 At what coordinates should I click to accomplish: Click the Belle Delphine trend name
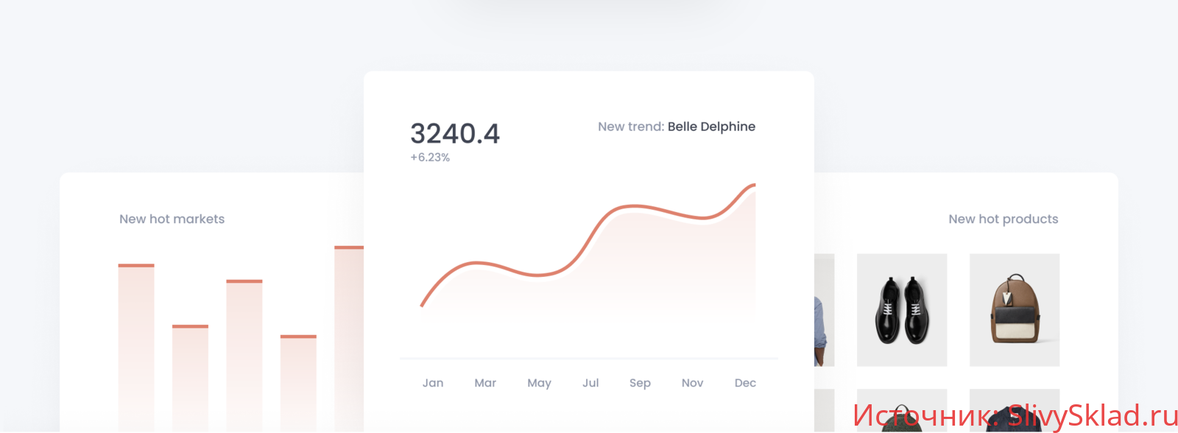(x=711, y=127)
